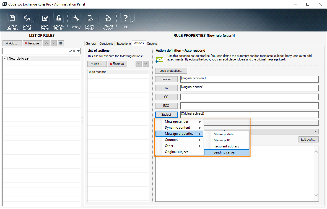This screenshot has height=209, width=327.
Task: Focus the Subject field with Original subject
Action: 250,115
